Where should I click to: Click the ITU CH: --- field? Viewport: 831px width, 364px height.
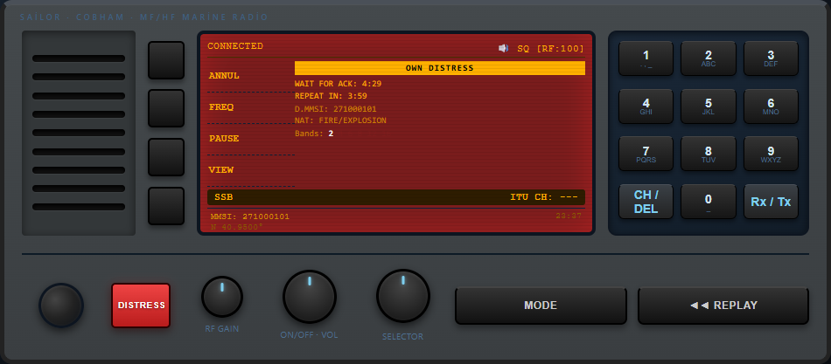coord(544,197)
